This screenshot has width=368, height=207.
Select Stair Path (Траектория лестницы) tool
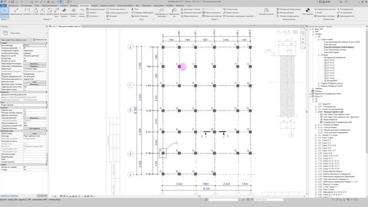325,16
